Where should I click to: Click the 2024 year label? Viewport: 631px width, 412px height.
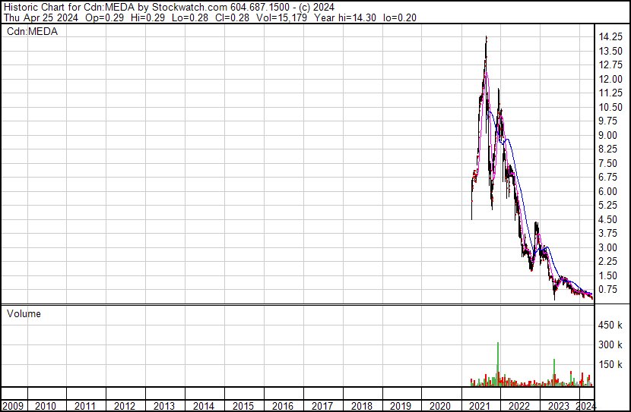[586, 405]
